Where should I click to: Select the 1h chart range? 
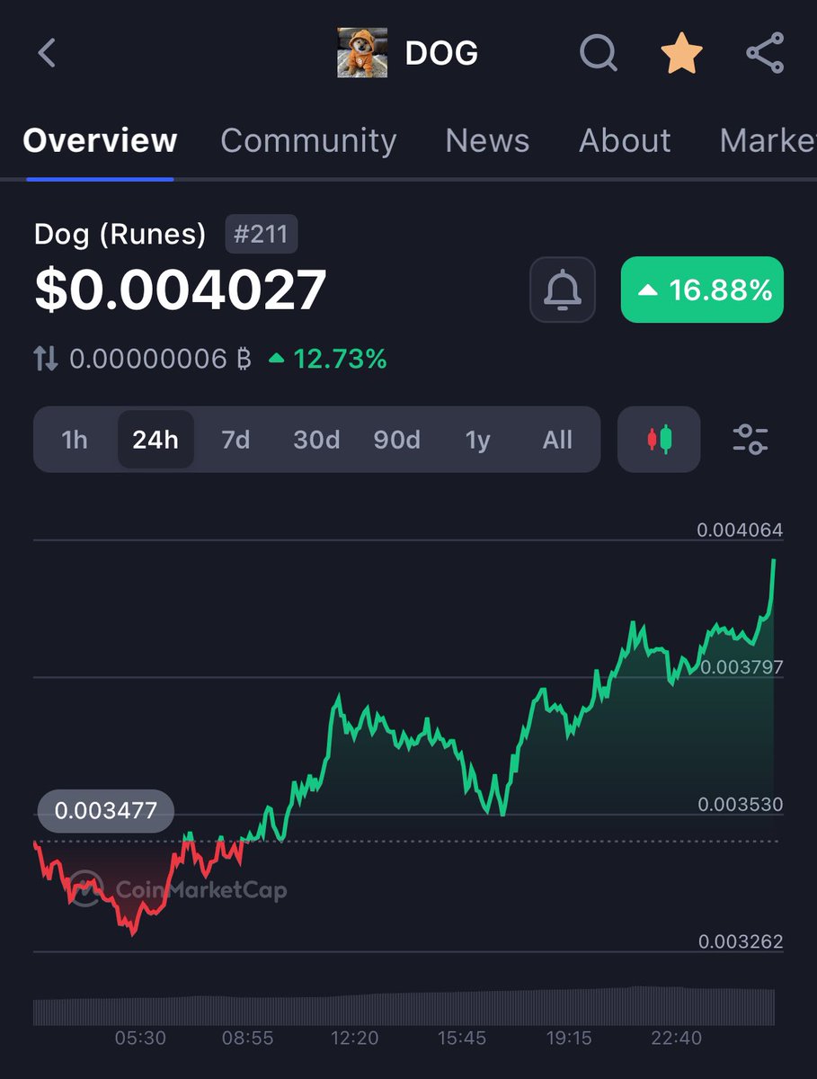(75, 440)
